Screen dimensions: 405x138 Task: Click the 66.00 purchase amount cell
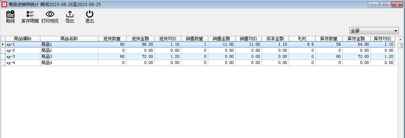[x=141, y=44]
